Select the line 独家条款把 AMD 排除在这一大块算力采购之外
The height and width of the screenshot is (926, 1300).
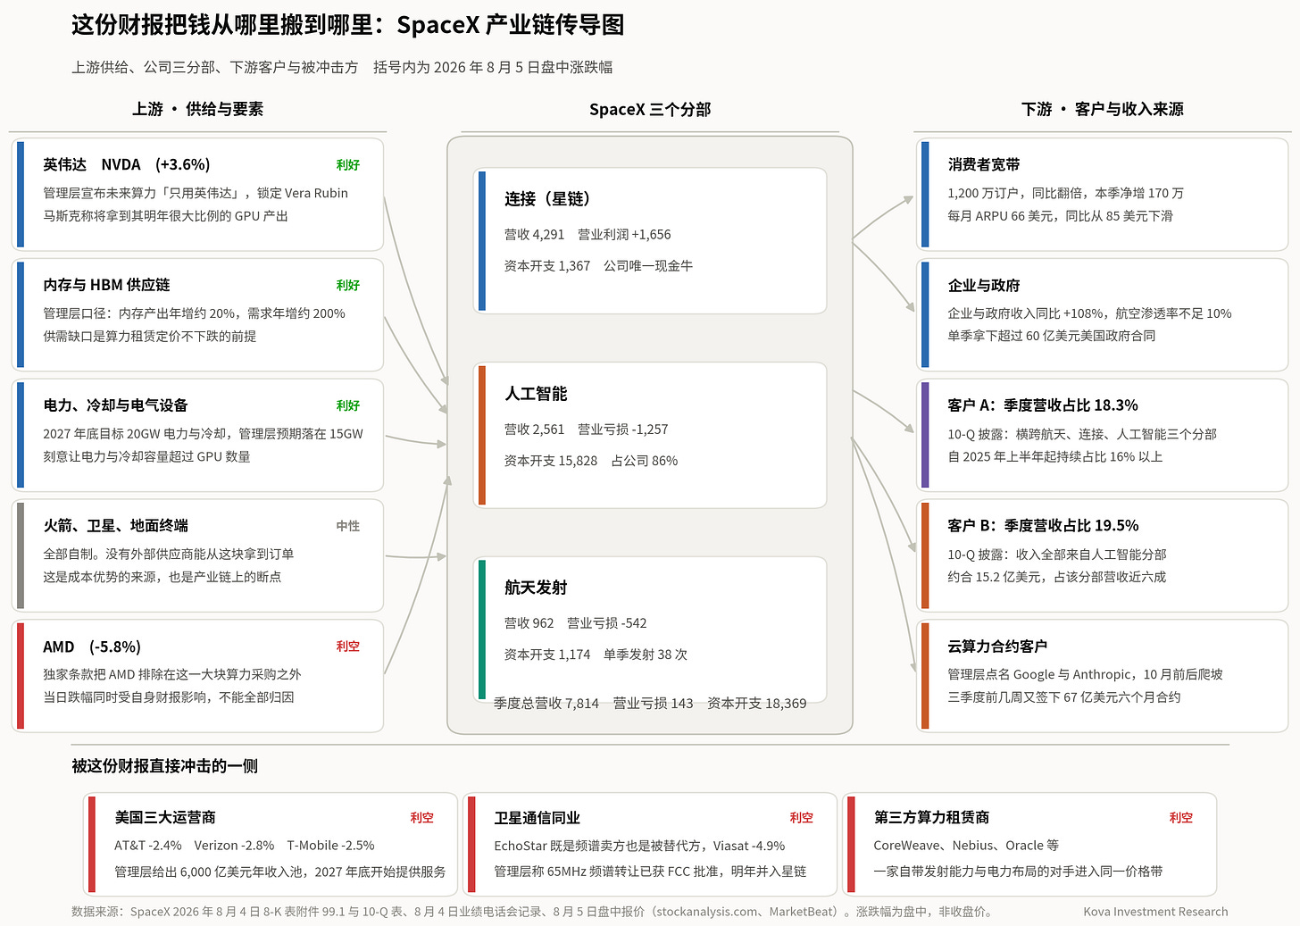tap(172, 674)
